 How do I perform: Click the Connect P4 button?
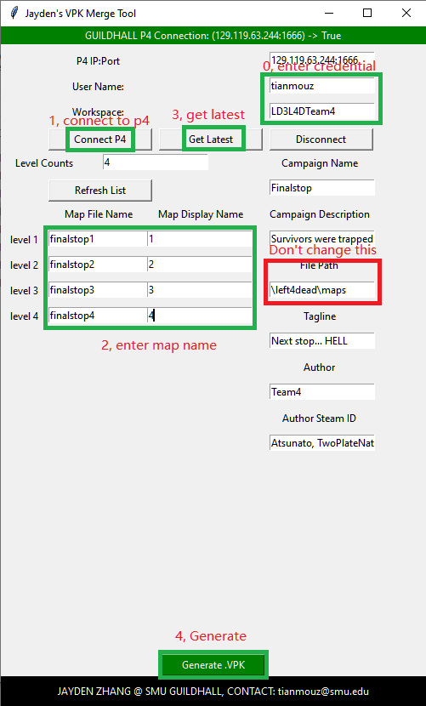pos(100,139)
